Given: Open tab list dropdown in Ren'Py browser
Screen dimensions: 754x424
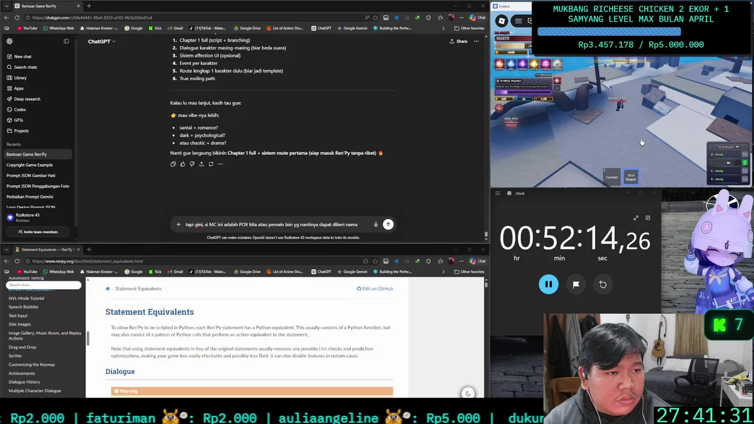Looking at the screenshot, I should coord(6,250).
